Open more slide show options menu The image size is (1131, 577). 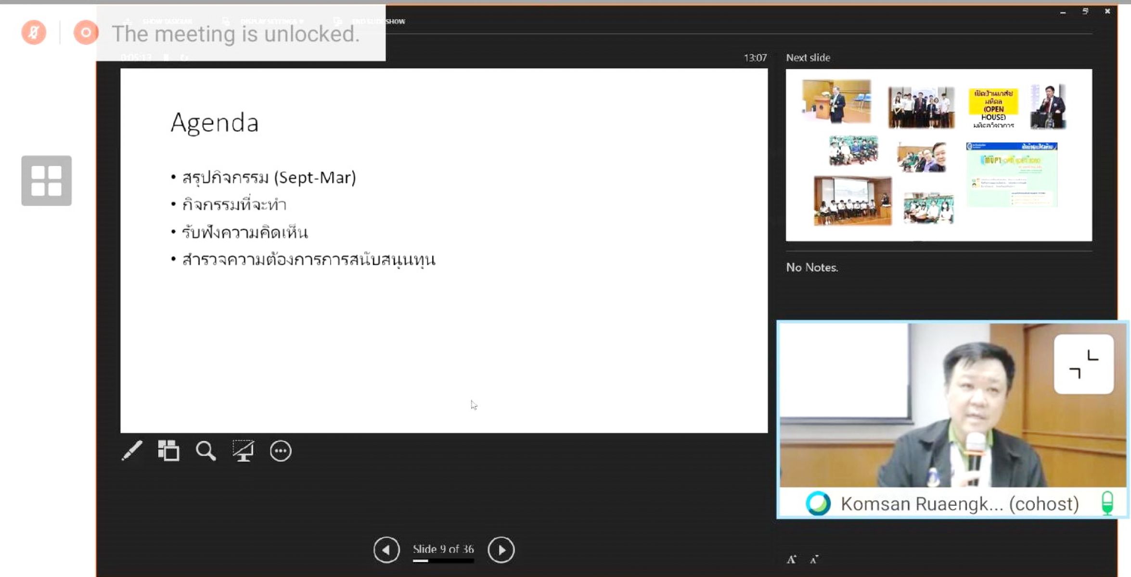pos(281,451)
